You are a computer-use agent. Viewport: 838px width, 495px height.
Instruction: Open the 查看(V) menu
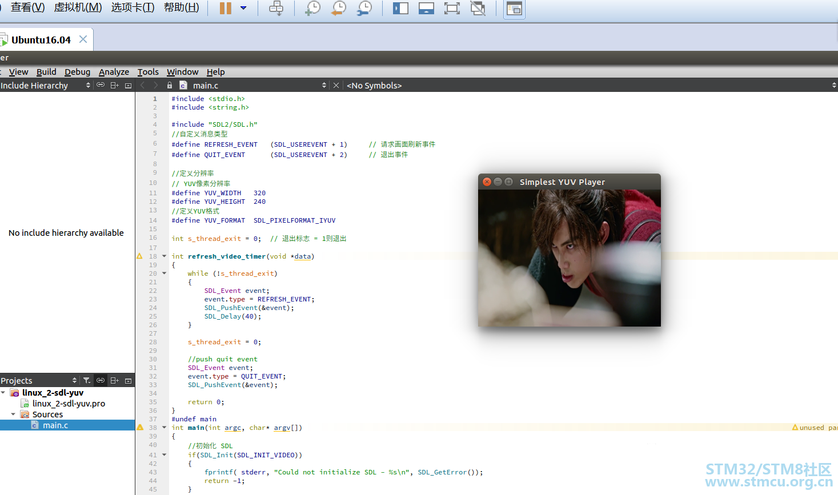point(28,7)
